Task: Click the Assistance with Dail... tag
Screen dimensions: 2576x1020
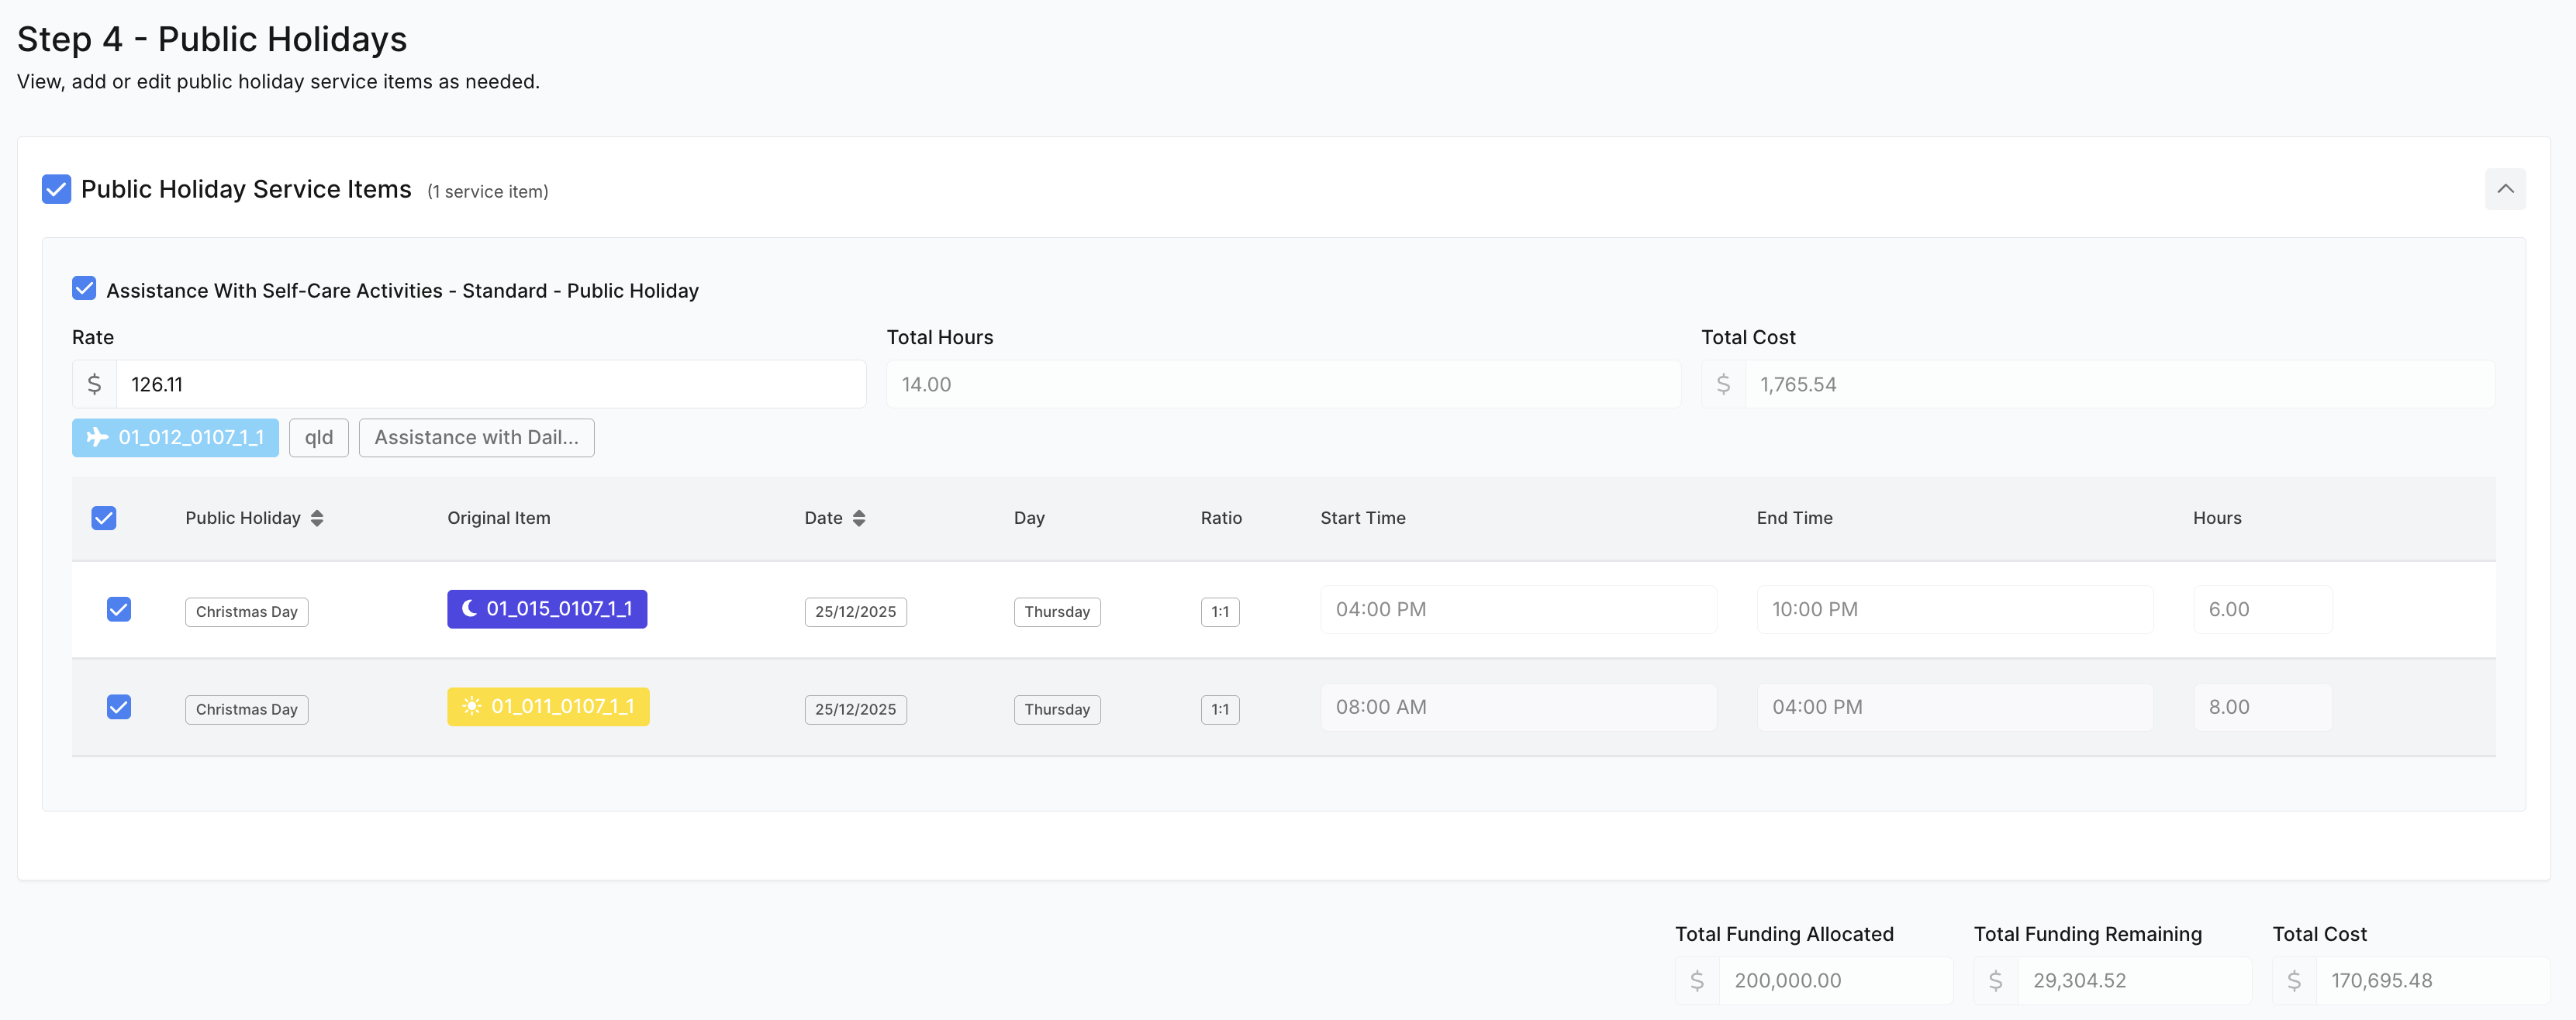Action: [x=477, y=437]
